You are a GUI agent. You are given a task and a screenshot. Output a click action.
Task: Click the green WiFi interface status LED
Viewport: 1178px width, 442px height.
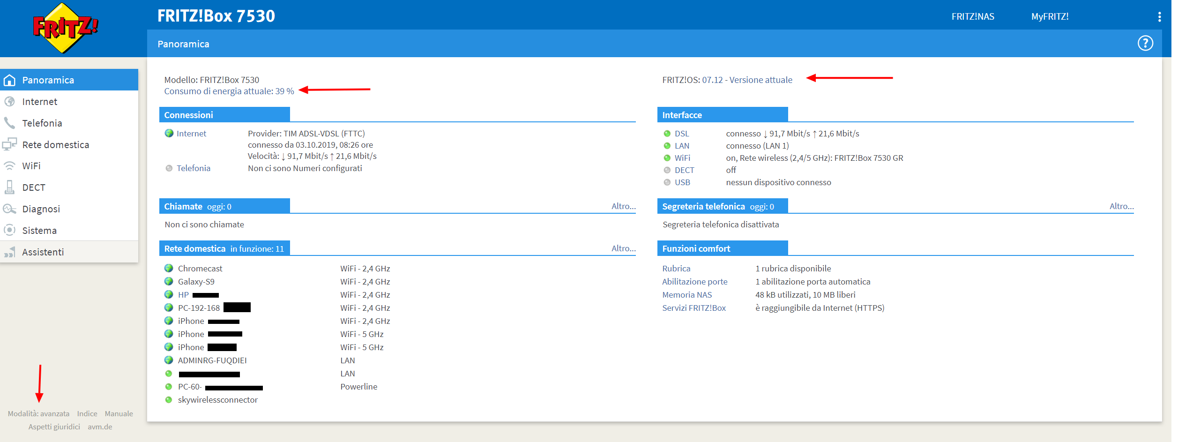(x=667, y=158)
